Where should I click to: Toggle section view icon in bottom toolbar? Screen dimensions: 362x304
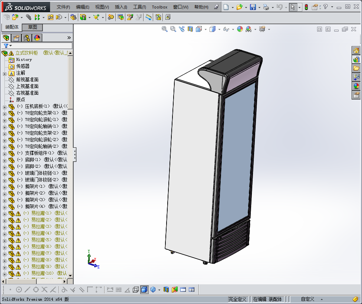pos(166,290)
